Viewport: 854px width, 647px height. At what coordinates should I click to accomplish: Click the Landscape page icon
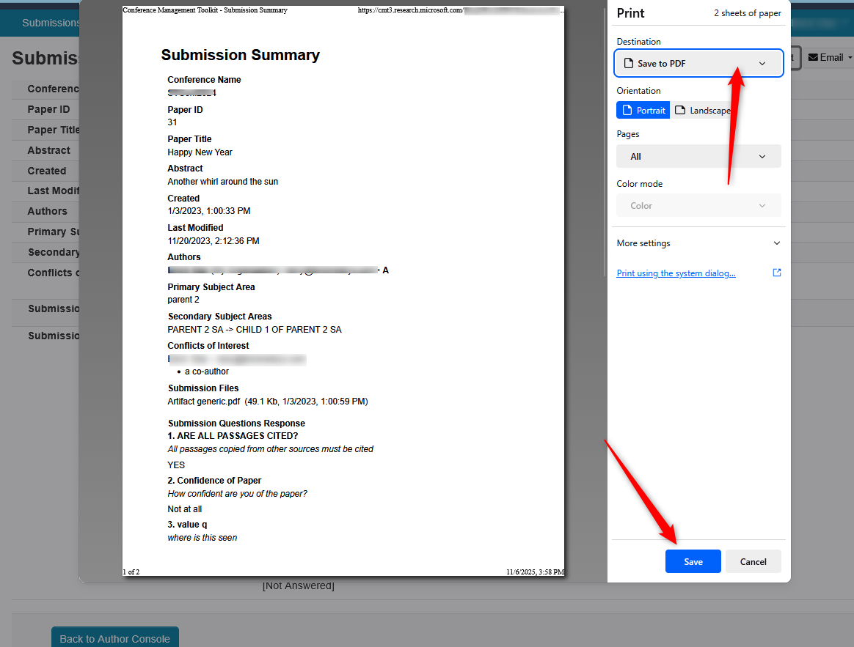(680, 111)
